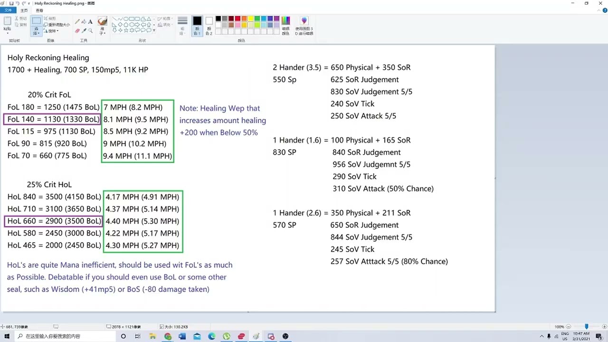Click the Cut (剪切) scissors icon

coord(21,19)
